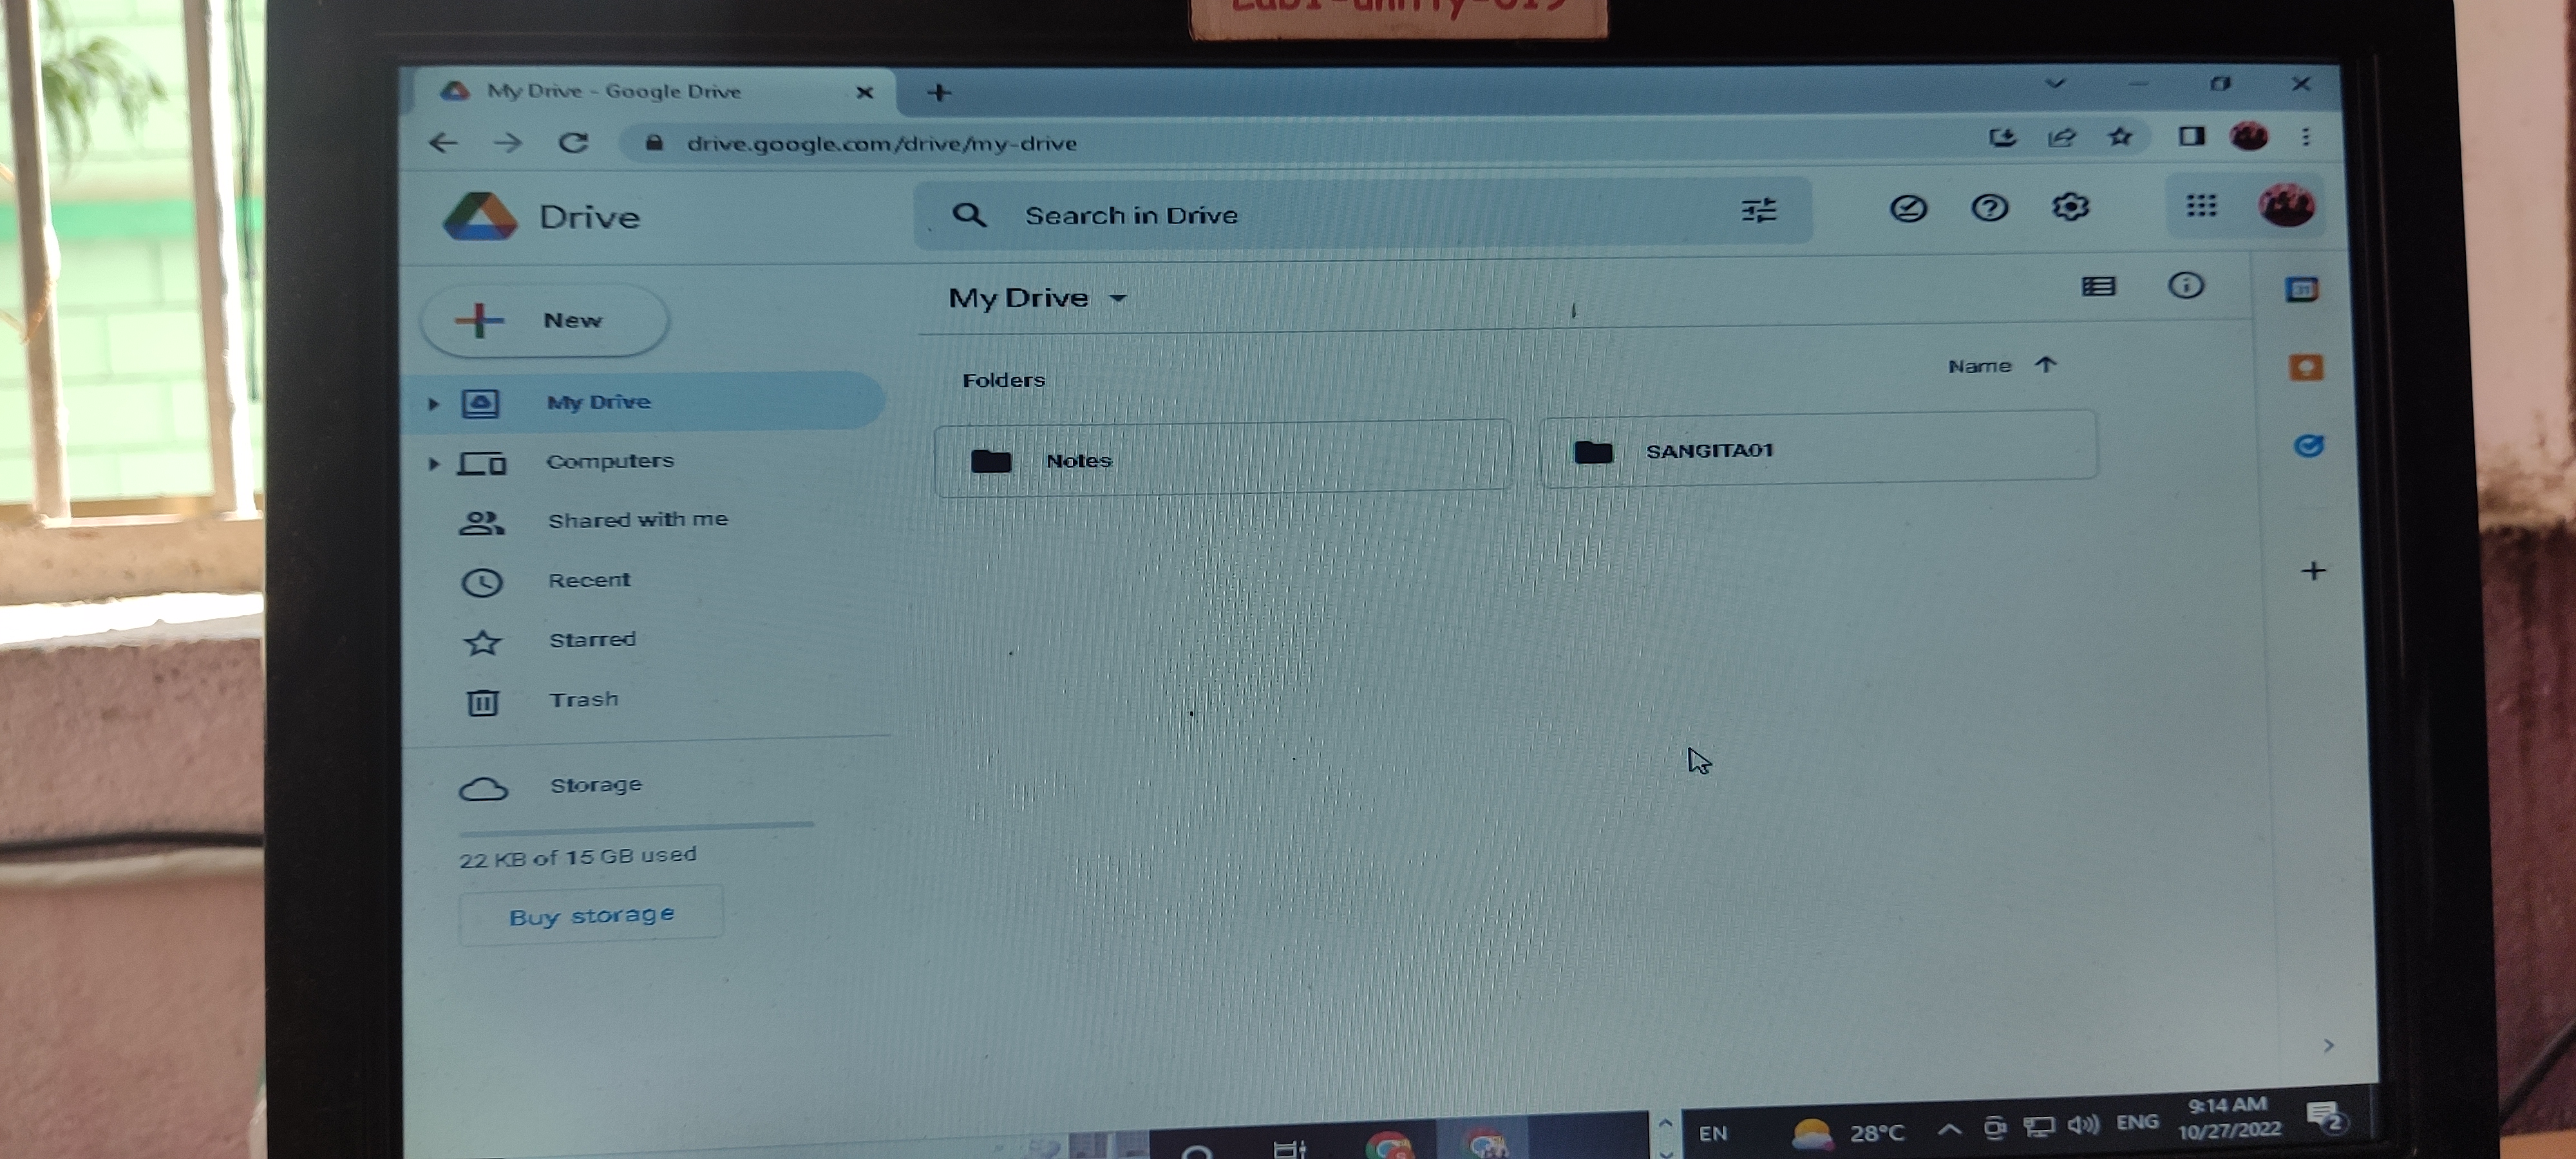Open search filter options icon
Image resolution: width=2576 pixels, height=1159 pixels.
click(x=1758, y=211)
